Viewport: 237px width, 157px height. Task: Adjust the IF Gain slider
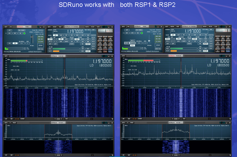[32, 39]
